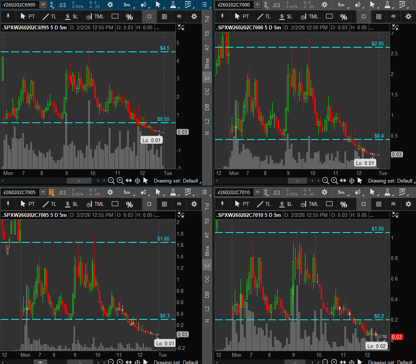Open the Trd side tab of upper panel
This screenshot has height=364, width=416.
click(207, 18)
